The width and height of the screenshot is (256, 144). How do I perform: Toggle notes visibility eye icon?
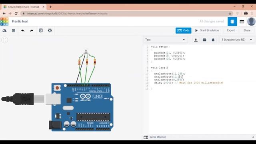click(x=50, y=30)
